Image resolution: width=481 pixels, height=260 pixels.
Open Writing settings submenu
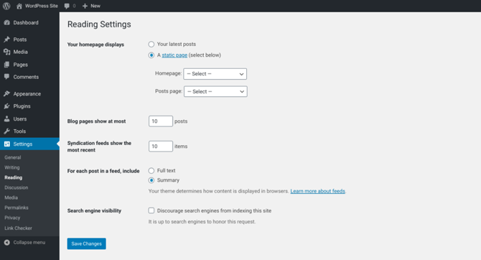tap(12, 167)
